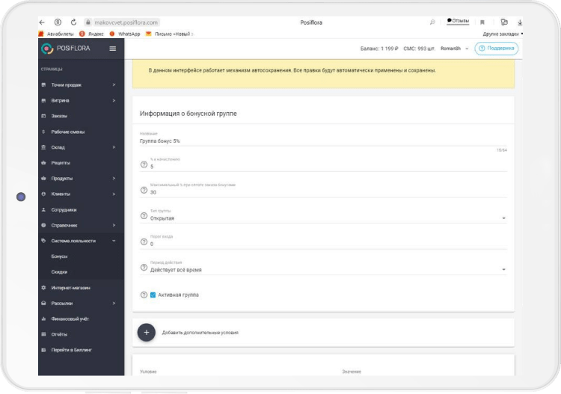The width and height of the screenshot is (561, 394).
Task: Open the 'Тип группы' dropdown showing 'Открытая'
Action: point(328,218)
